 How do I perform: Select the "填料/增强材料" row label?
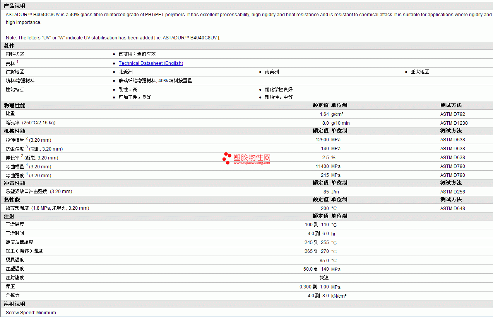pos(20,81)
